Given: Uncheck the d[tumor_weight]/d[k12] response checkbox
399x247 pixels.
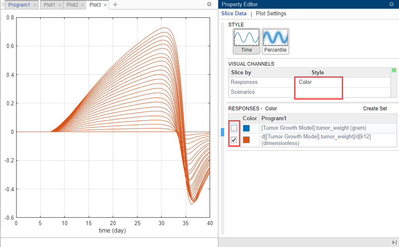Looking at the screenshot, I should pos(234,140).
